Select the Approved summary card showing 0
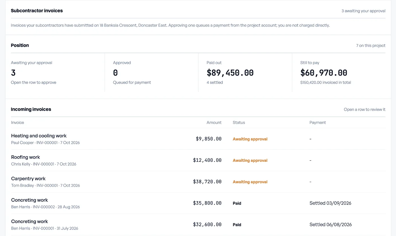This screenshot has height=236, width=396. [151, 72]
